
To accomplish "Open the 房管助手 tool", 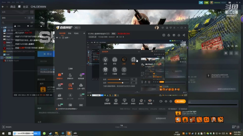I will click(x=70, y=76).
